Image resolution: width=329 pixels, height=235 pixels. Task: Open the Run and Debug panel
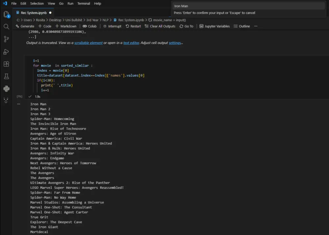pyautogui.click(x=6, y=52)
